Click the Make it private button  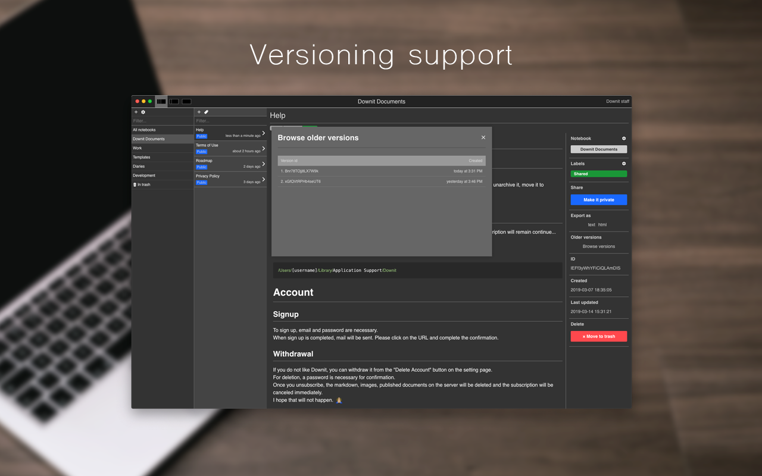coord(599,200)
